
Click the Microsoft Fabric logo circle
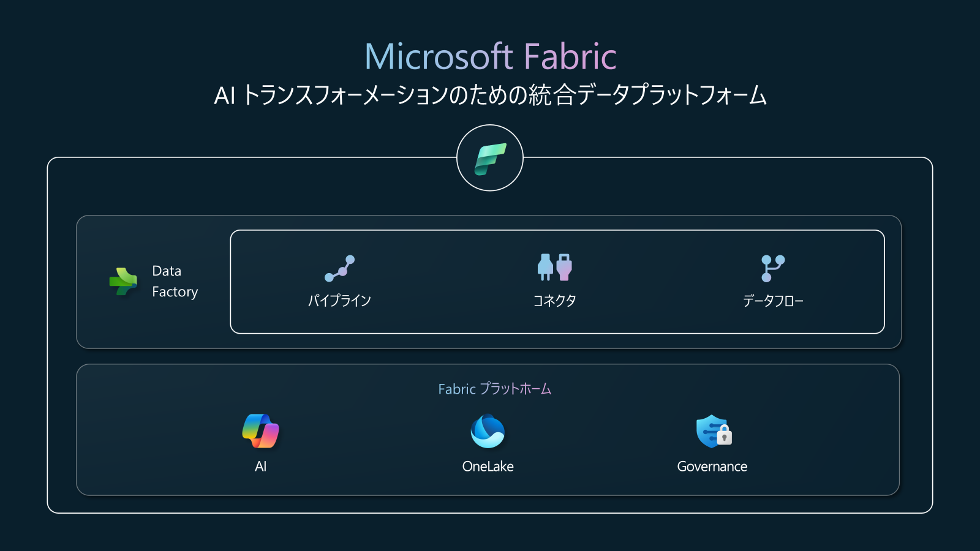point(490,158)
